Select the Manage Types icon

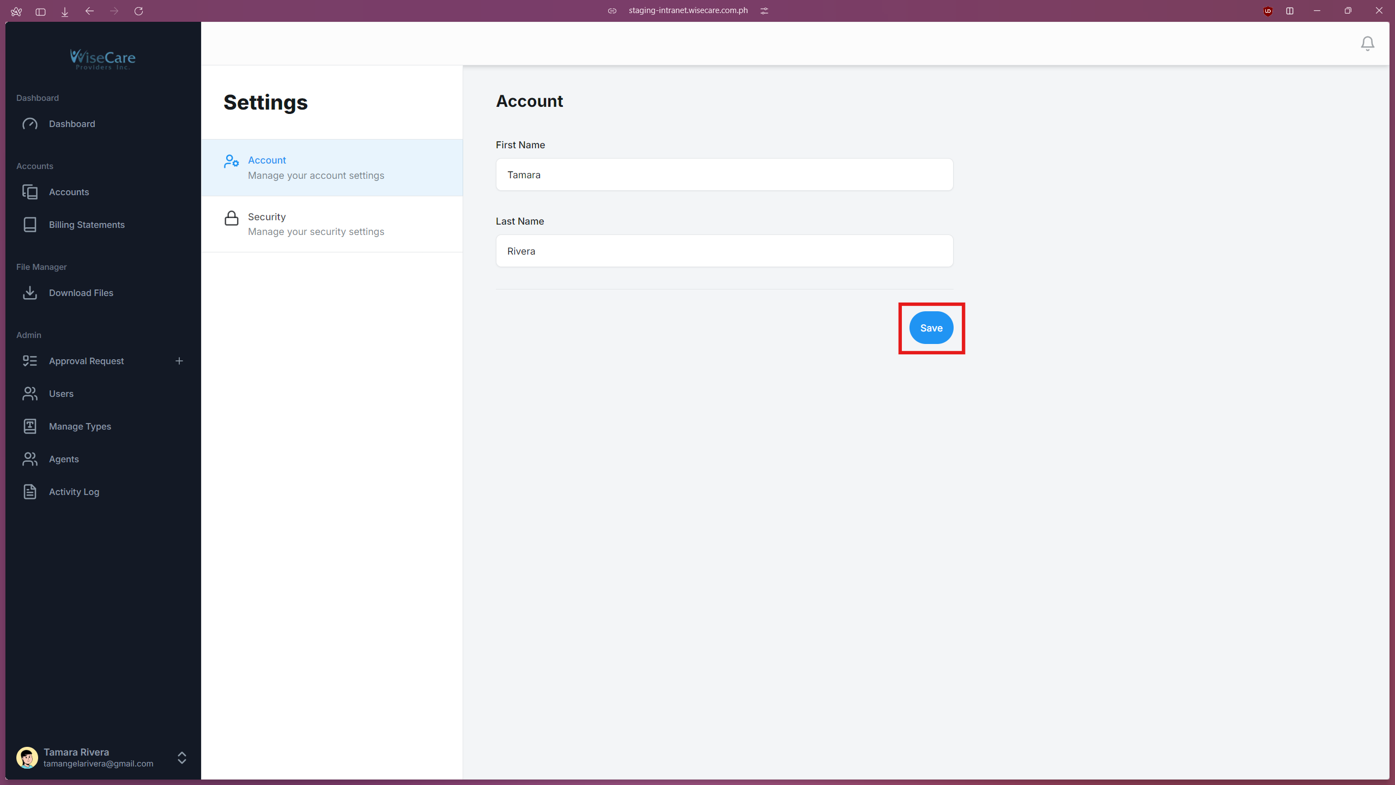(30, 426)
